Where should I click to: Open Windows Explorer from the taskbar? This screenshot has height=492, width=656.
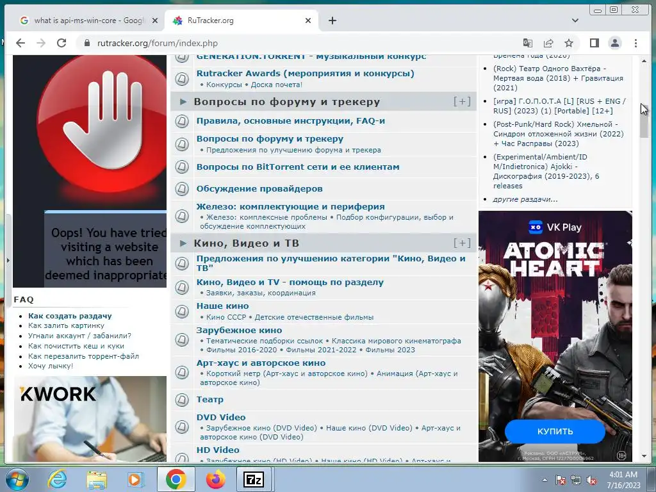(x=97, y=479)
